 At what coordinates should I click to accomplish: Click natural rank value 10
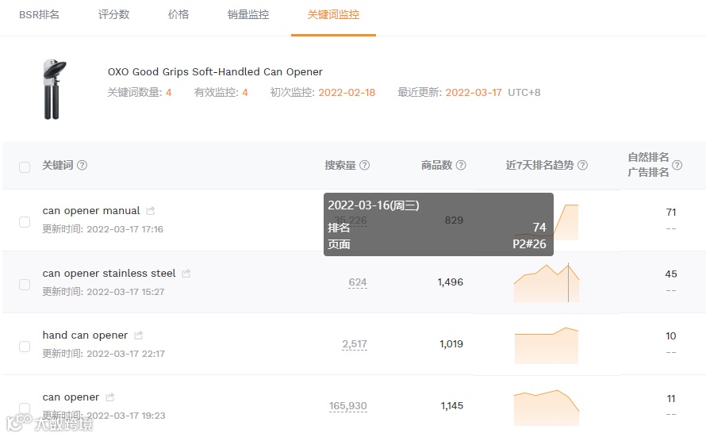671,336
